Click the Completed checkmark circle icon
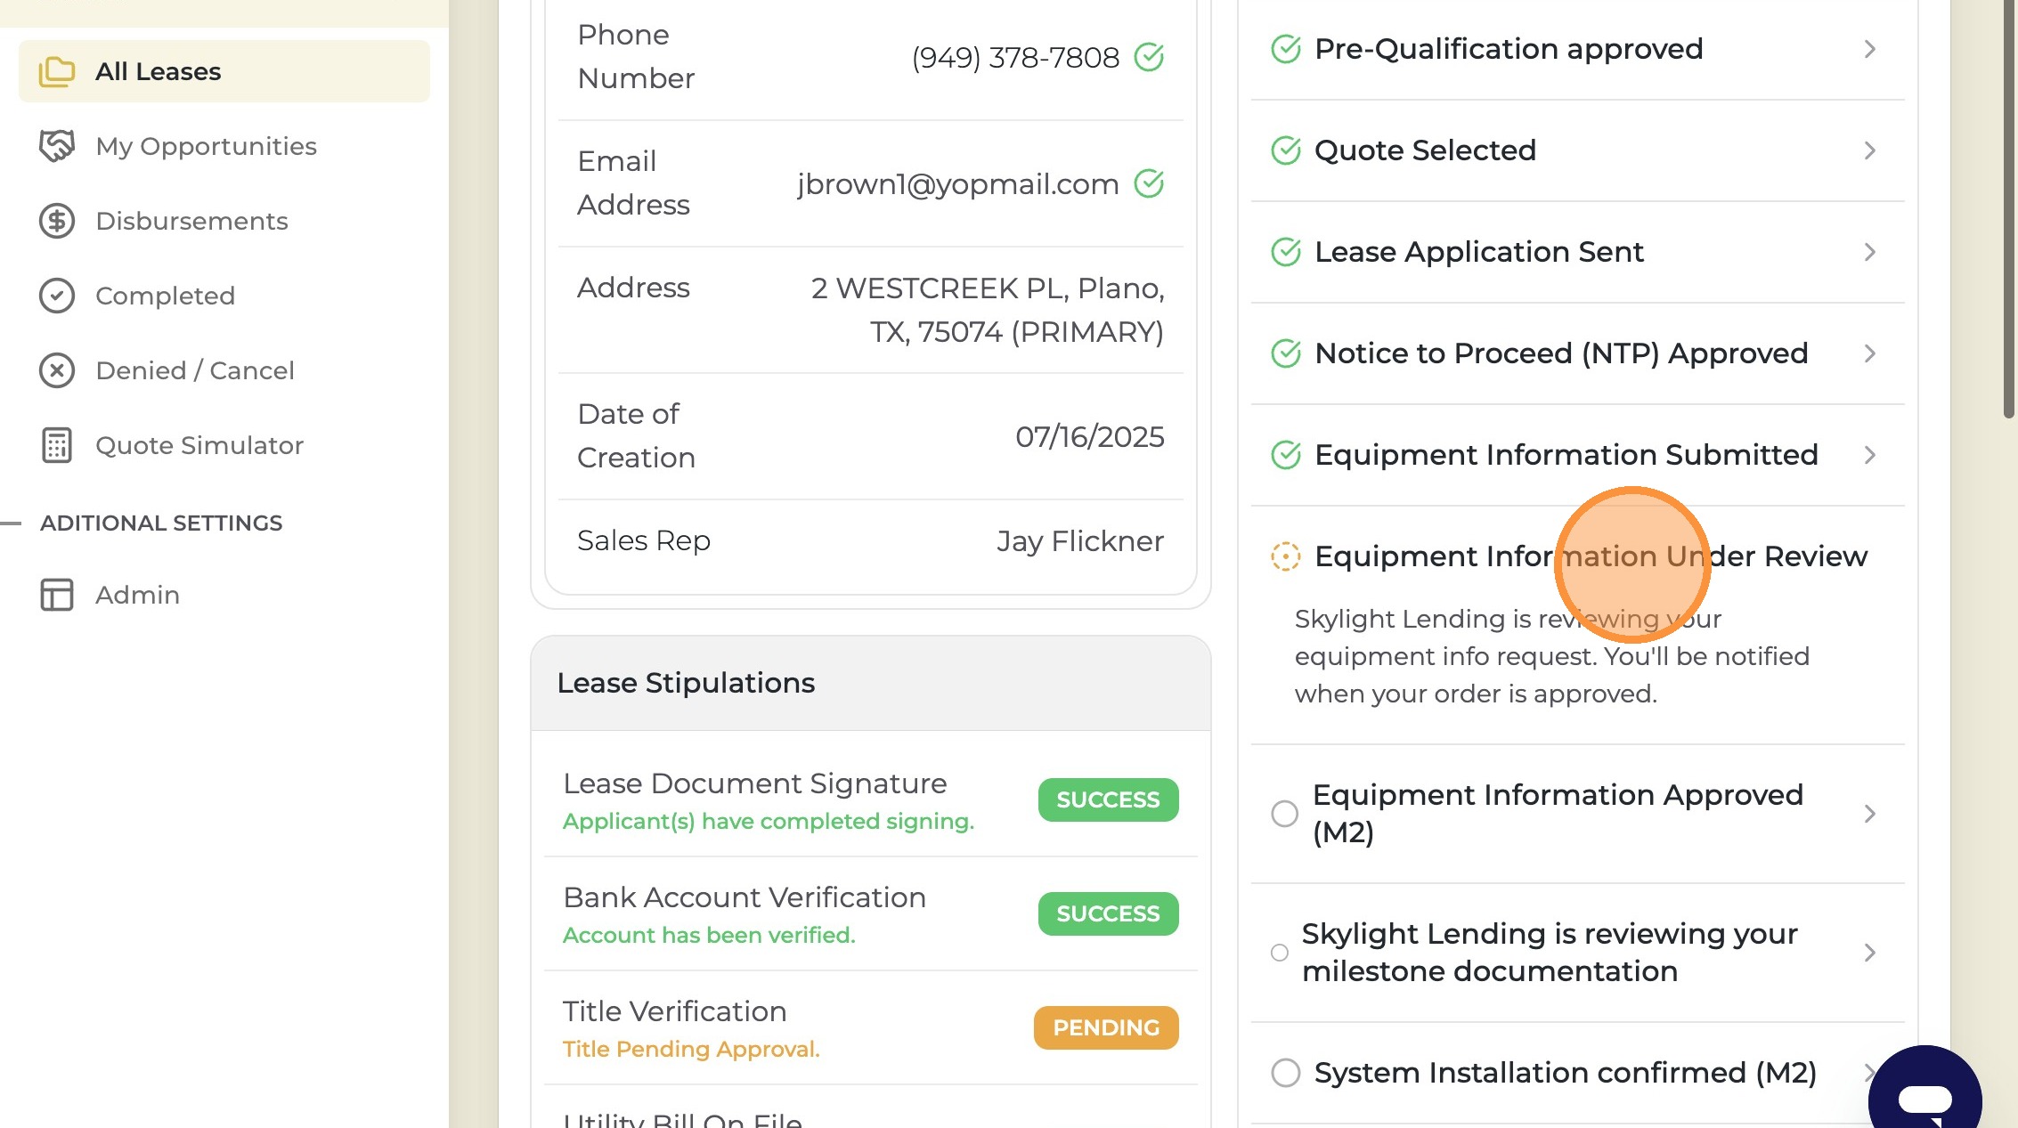Viewport: 2018px width, 1128px height. [57, 296]
